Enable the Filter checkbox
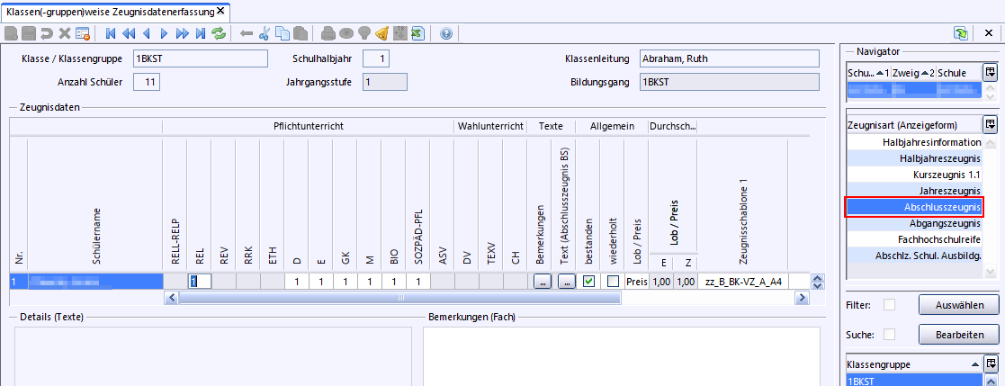This screenshot has height=386, width=1005. click(x=889, y=305)
